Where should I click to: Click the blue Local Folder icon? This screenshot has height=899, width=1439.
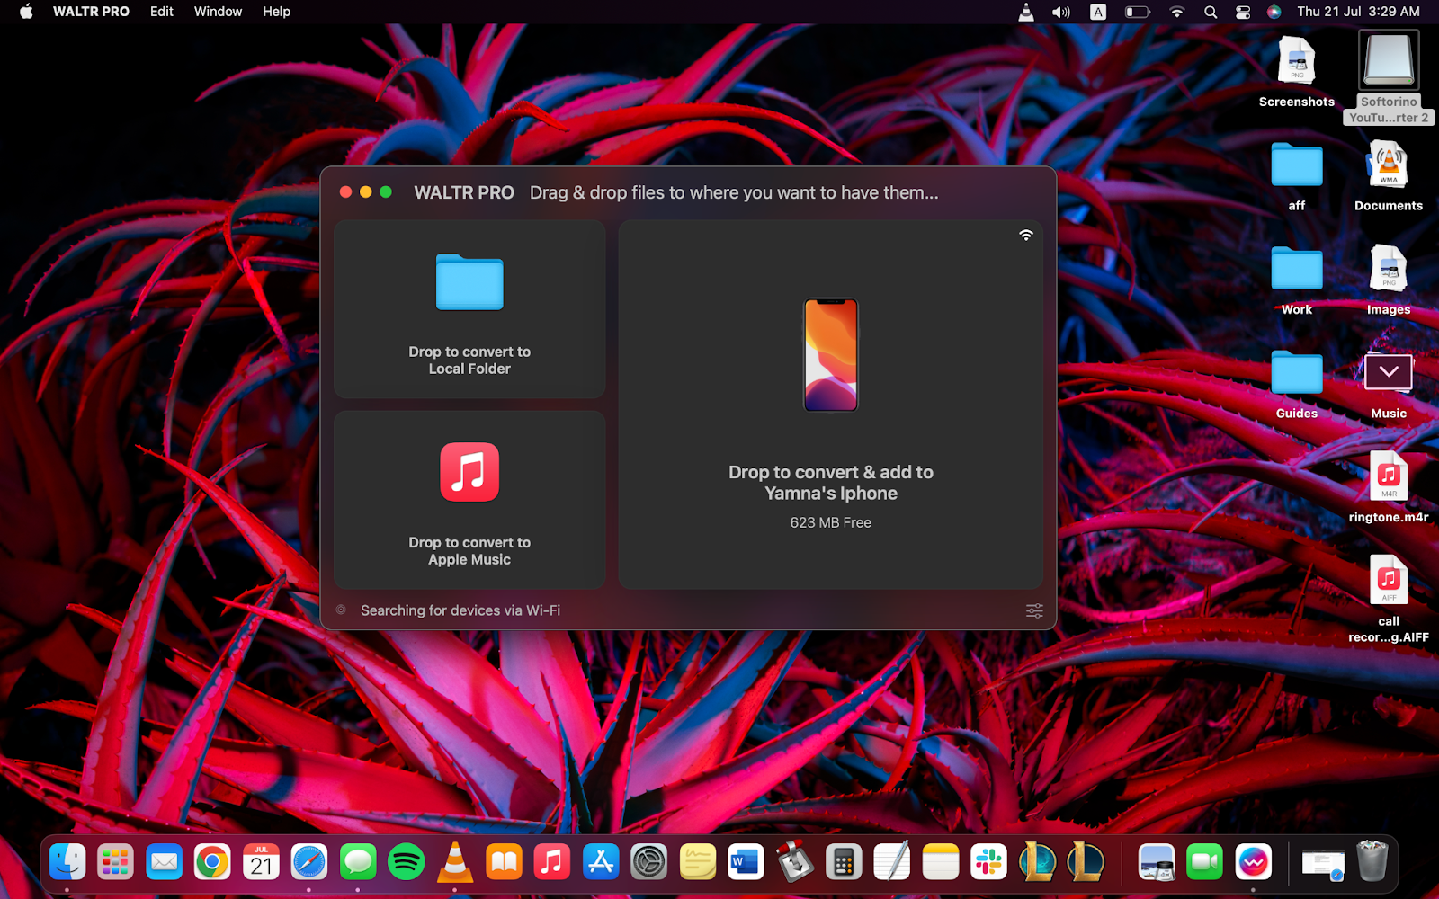469,282
